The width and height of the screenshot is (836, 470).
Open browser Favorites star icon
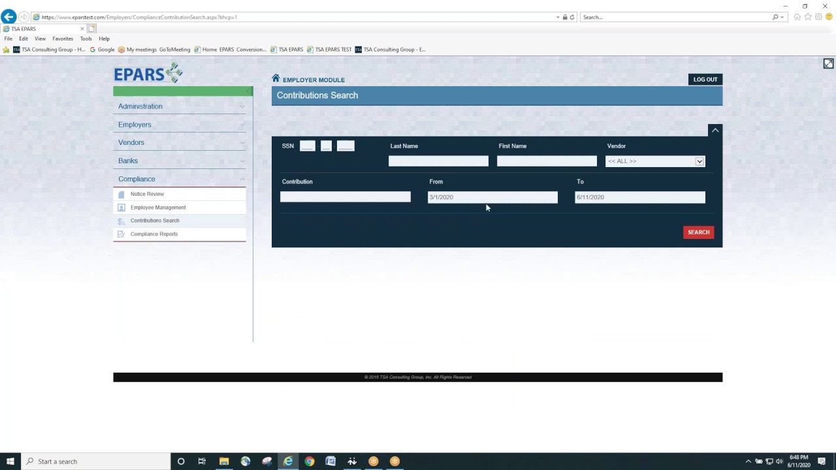[808, 17]
